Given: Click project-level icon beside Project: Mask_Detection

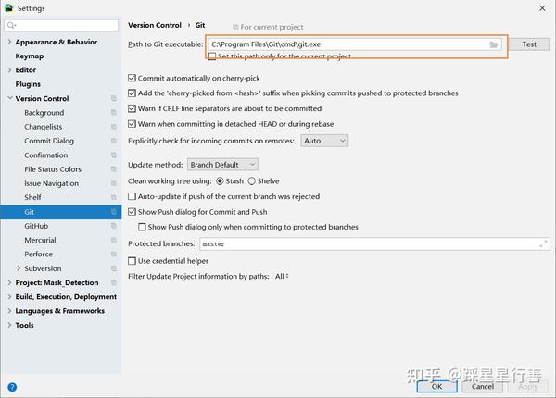Looking at the screenshot, I should pos(113,282).
